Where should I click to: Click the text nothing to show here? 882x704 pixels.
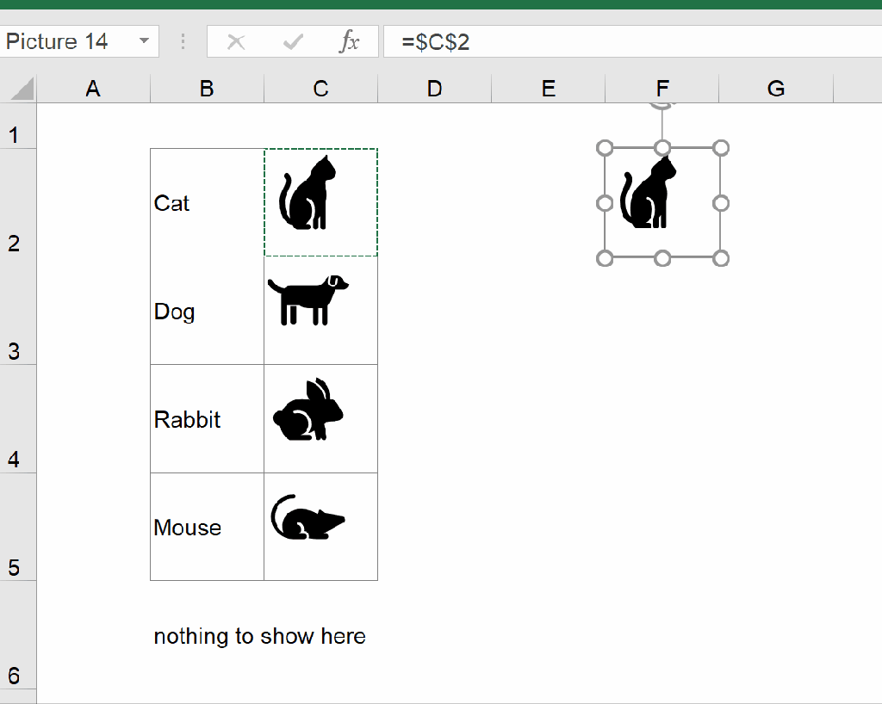click(x=258, y=636)
